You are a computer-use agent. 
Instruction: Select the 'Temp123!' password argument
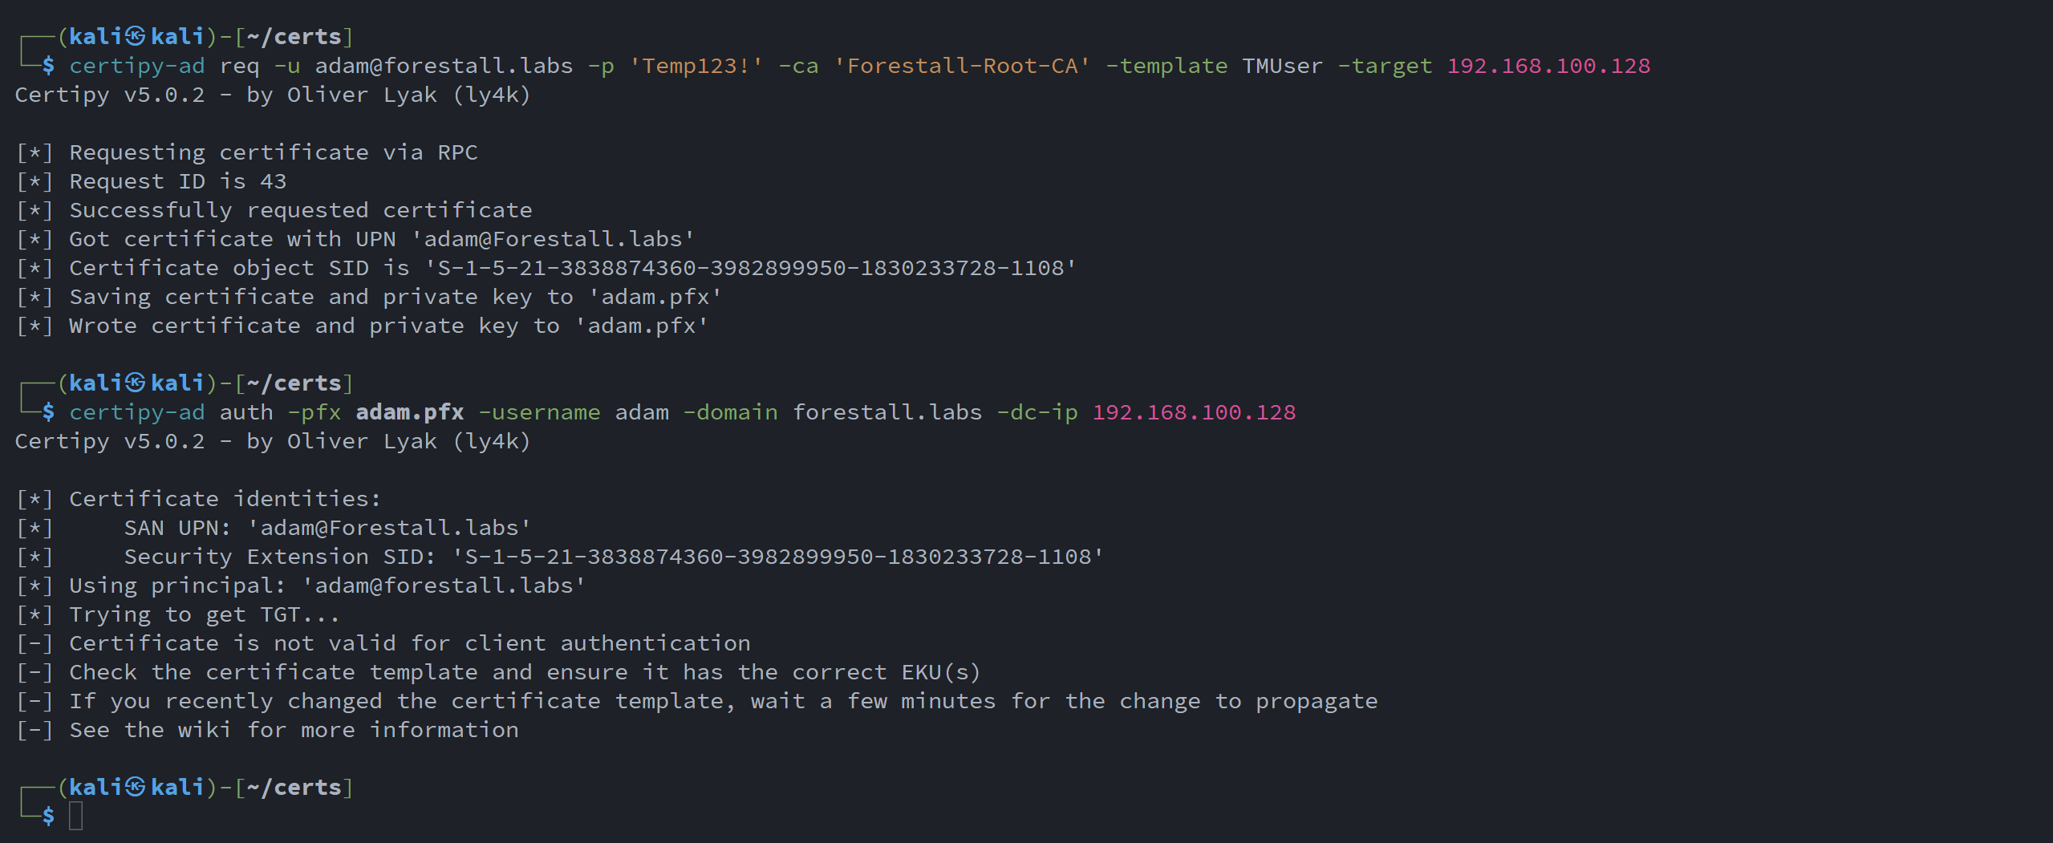696,66
